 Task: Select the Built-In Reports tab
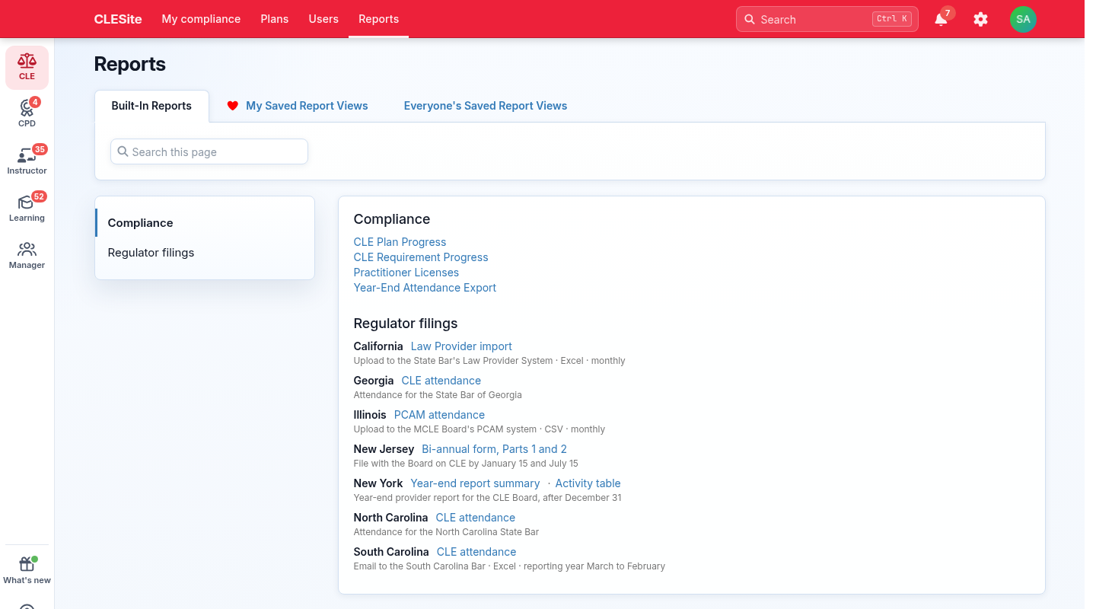[151, 106]
